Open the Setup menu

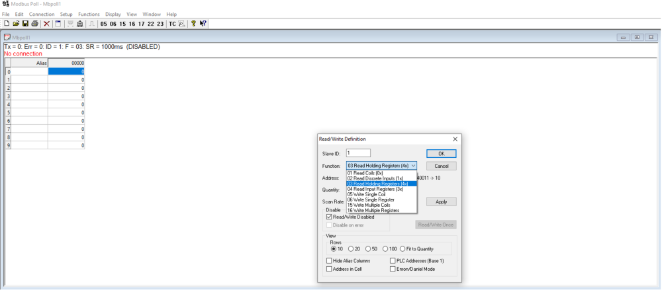[x=66, y=14]
